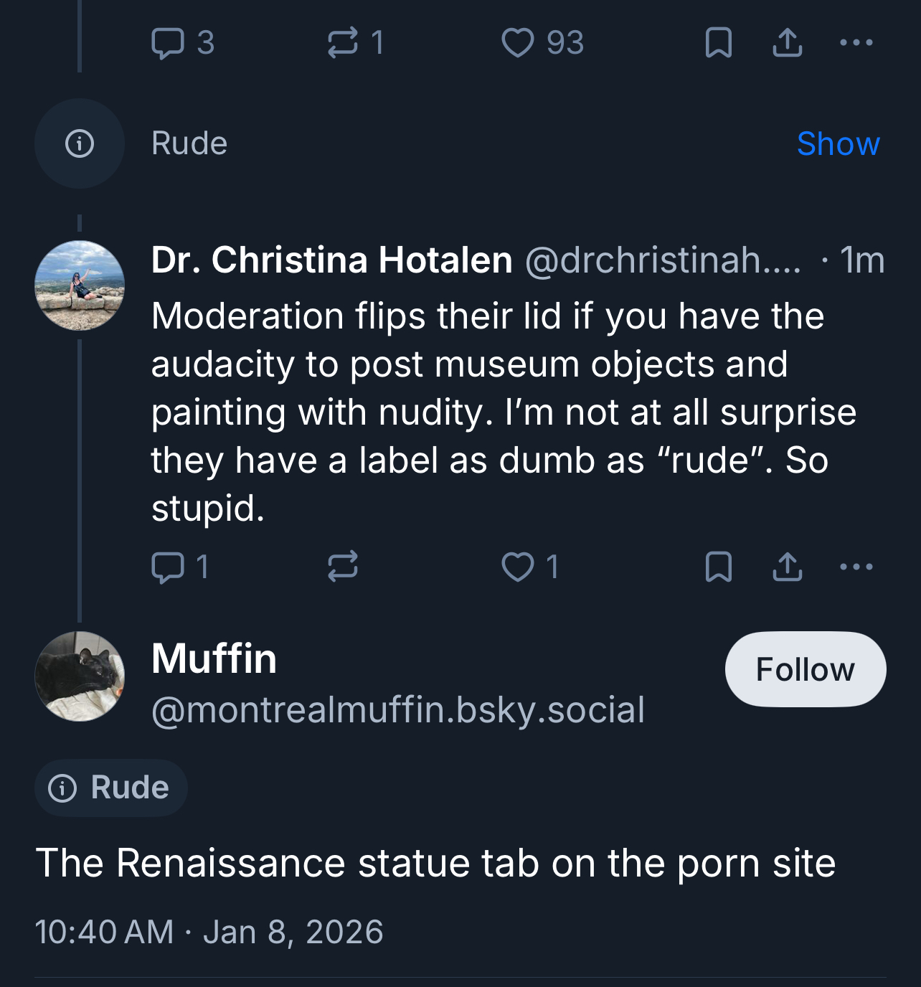Follow the Muffin account

(805, 669)
